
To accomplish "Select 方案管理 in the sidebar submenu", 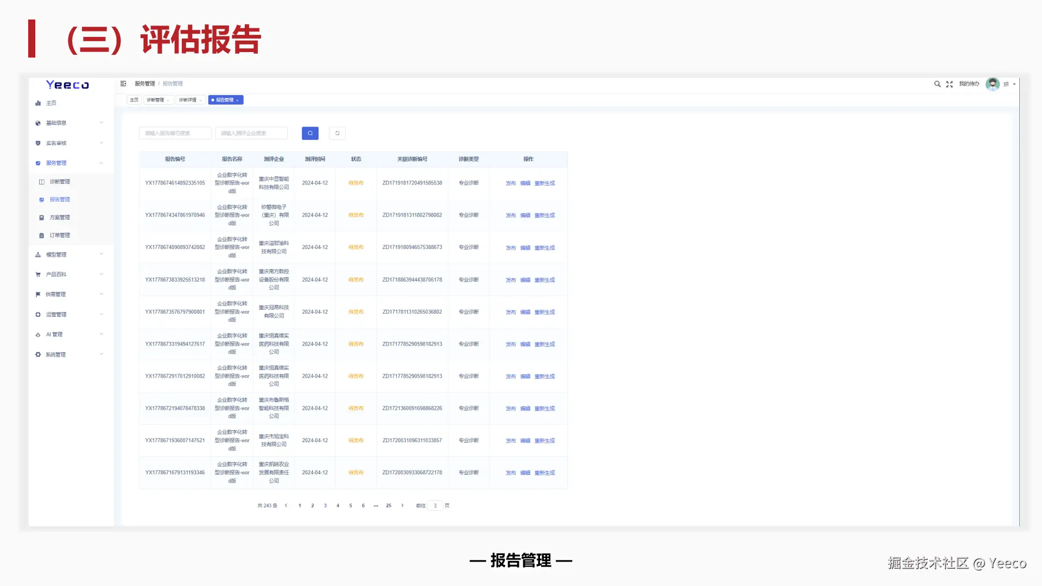I will (x=60, y=218).
